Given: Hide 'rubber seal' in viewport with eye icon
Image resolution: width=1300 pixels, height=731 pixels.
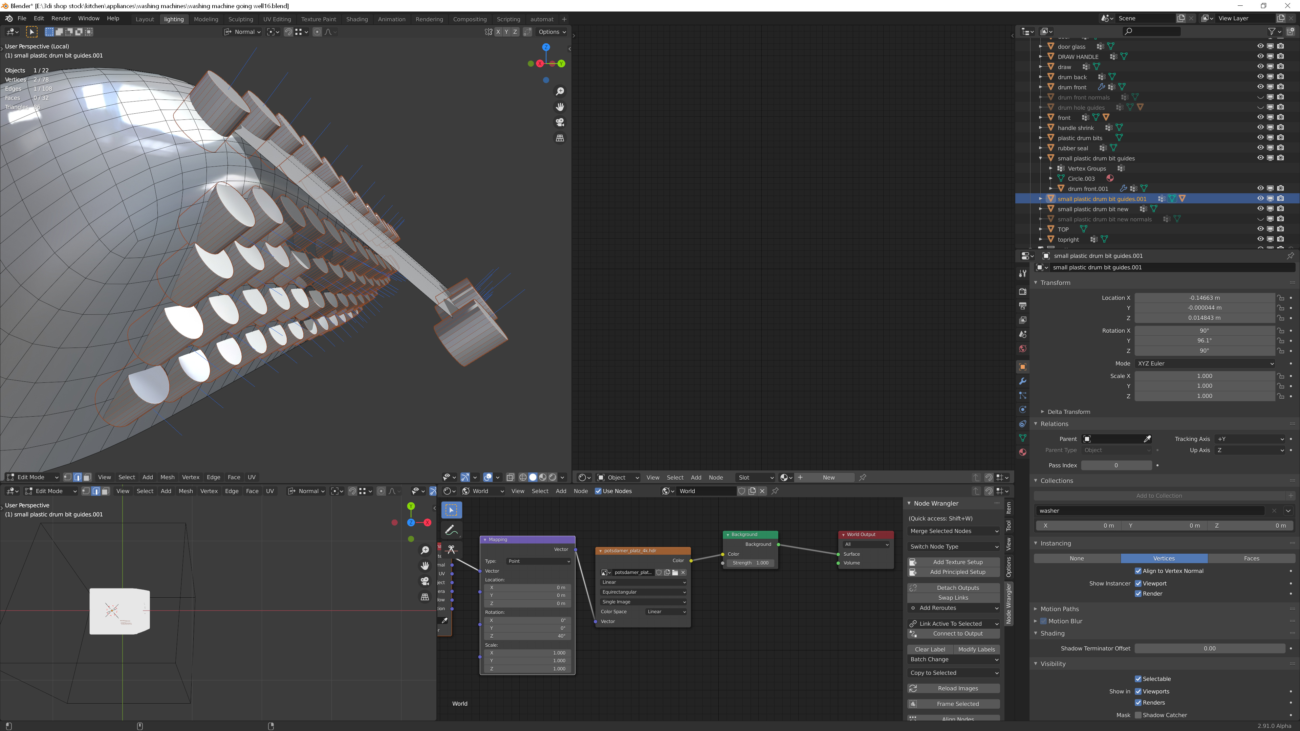Looking at the screenshot, I should (x=1260, y=148).
